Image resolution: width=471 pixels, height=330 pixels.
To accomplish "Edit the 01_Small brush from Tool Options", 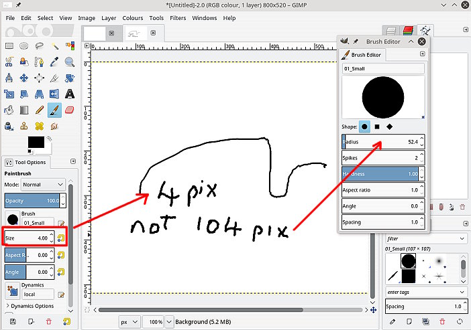I will click(x=61, y=223).
